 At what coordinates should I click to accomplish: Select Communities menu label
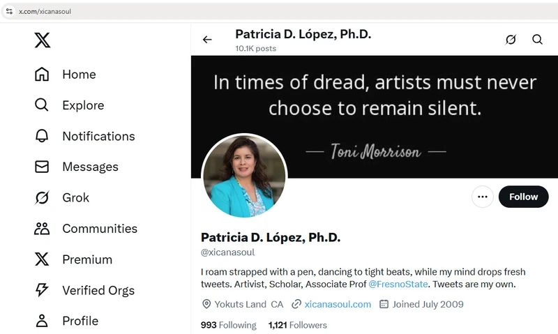pos(100,229)
